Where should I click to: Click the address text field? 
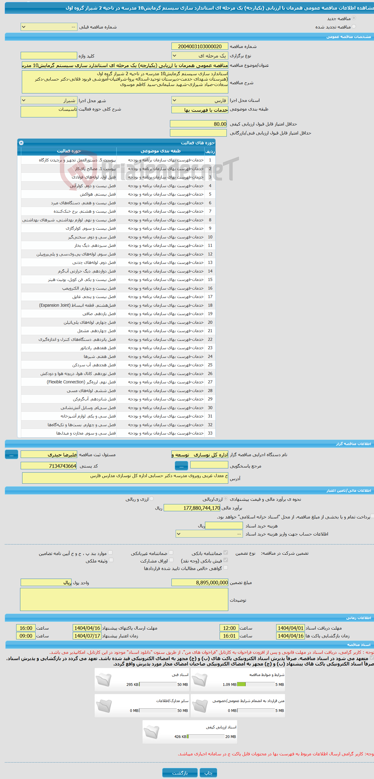(125, 478)
